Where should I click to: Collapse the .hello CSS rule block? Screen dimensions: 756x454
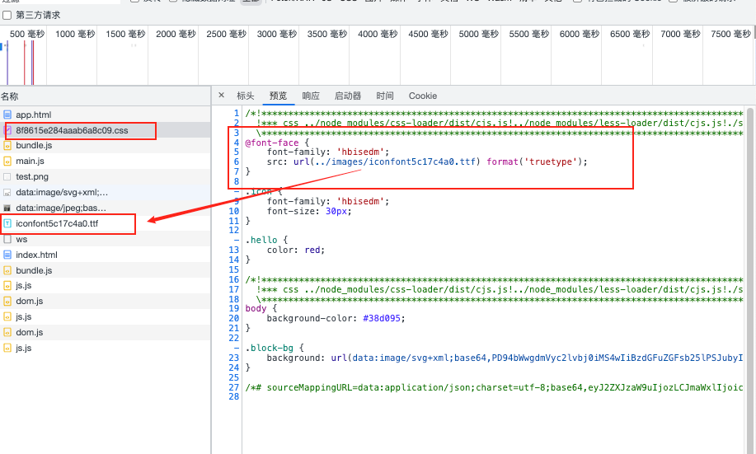click(x=237, y=240)
